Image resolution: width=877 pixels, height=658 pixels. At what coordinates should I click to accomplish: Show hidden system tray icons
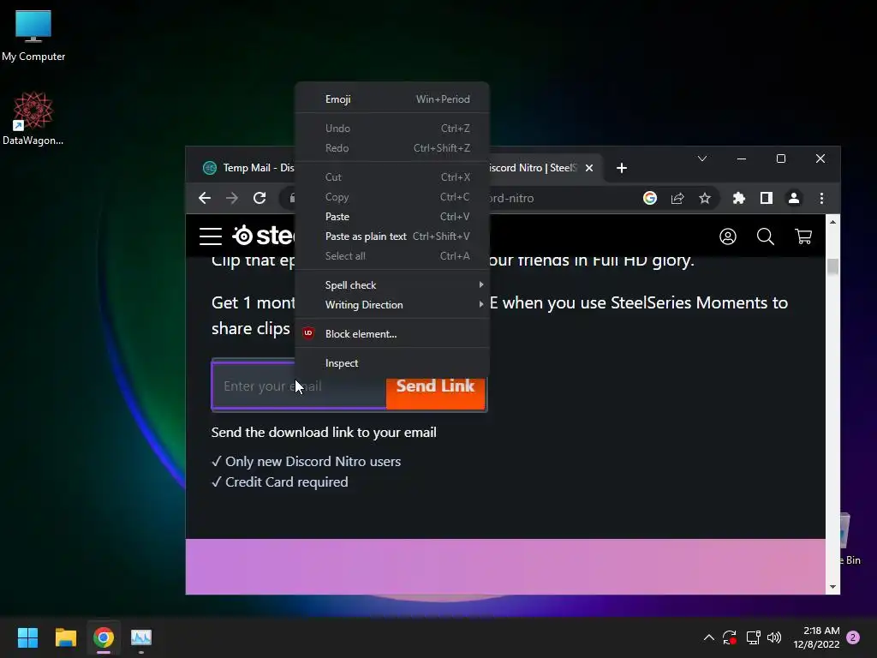[x=708, y=637]
